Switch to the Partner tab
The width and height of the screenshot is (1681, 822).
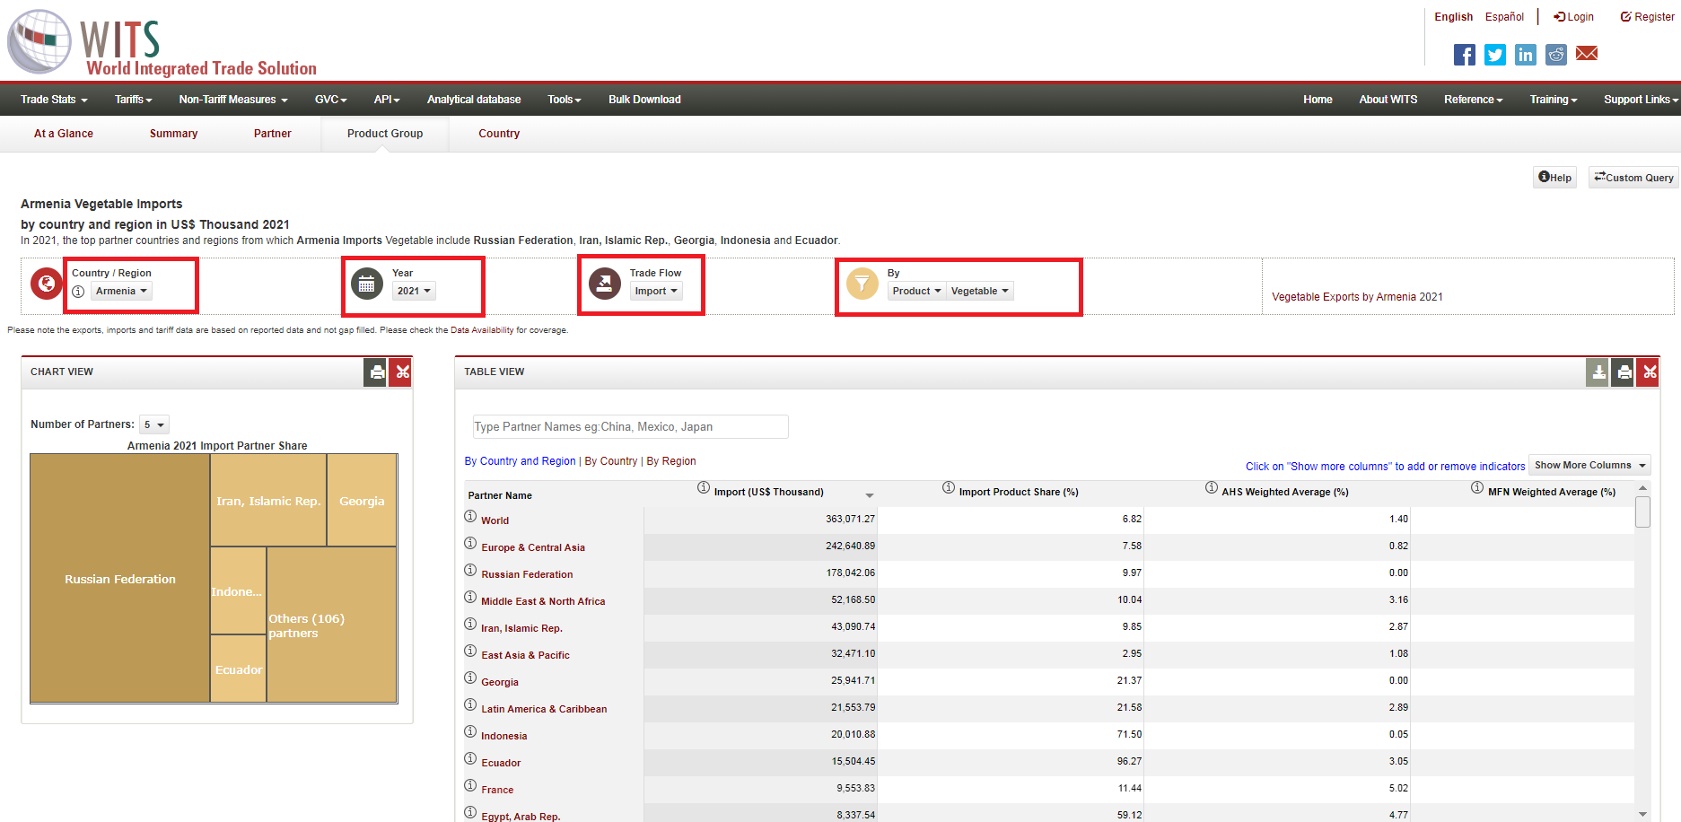272,134
